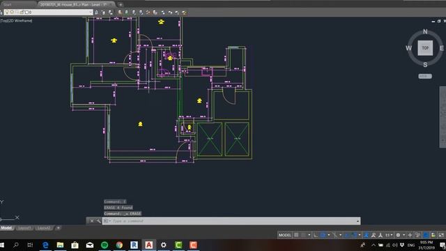This screenshot has width=446, height=251.
Task: Toggle the grid display in status bar
Action: [x=296, y=235]
